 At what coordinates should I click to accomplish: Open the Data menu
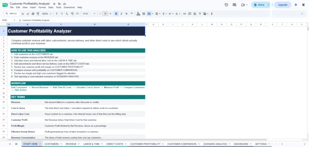pyautogui.click(x=51, y=7)
